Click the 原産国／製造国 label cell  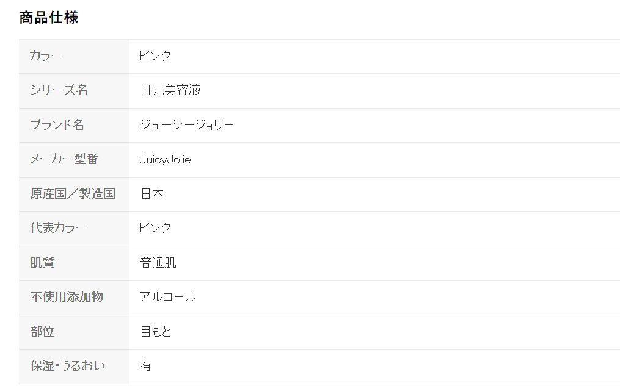(x=73, y=194)
